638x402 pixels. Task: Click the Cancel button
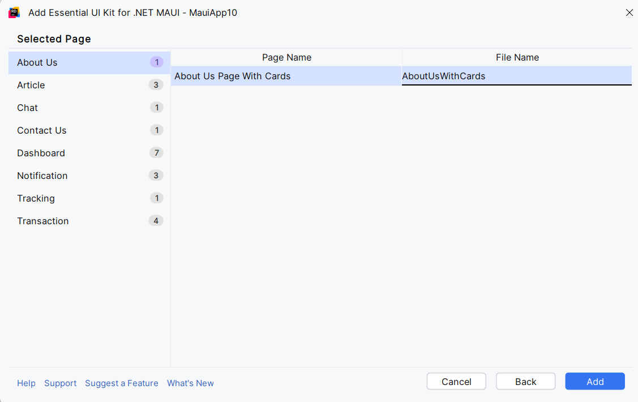(x=456, y=382)
